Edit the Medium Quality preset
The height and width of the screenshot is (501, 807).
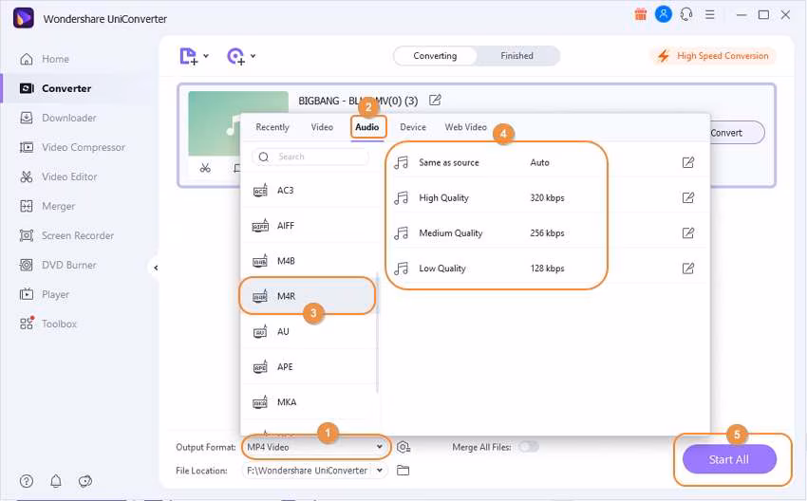[x=688, y=233]
